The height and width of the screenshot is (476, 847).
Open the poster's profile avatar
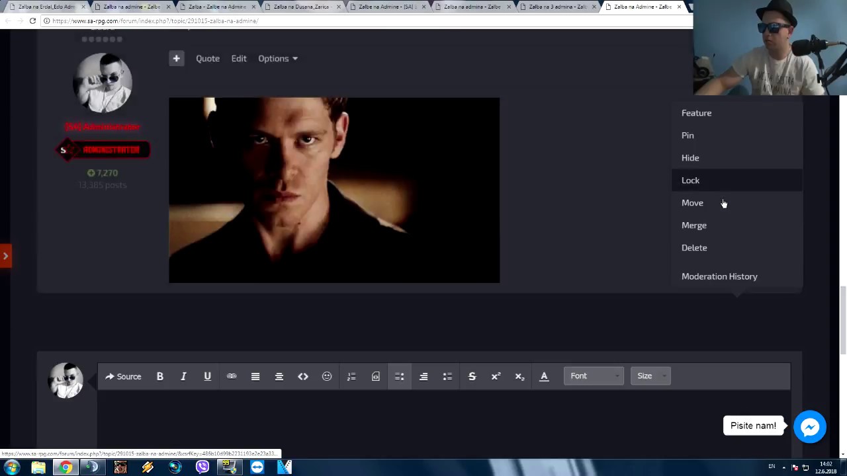coord(103,82)
